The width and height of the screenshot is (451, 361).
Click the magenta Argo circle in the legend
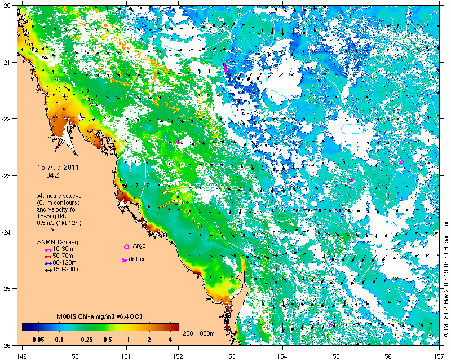coord(126,246)
